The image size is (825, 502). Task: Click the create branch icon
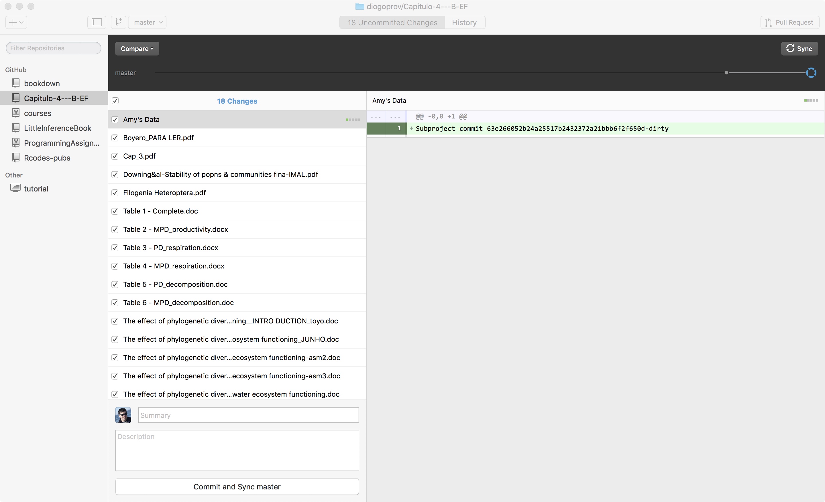tap(119, 22)
